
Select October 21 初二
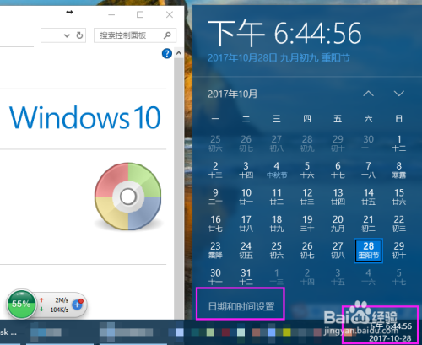click(x=368, y=224)
